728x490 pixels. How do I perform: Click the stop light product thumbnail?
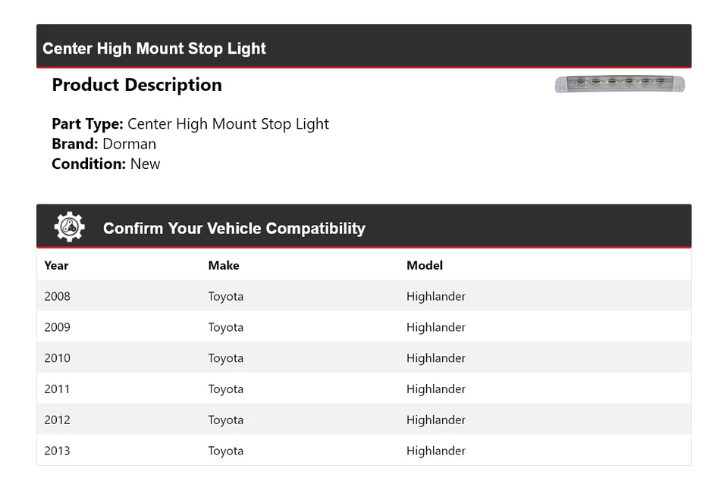click(620, 84)
